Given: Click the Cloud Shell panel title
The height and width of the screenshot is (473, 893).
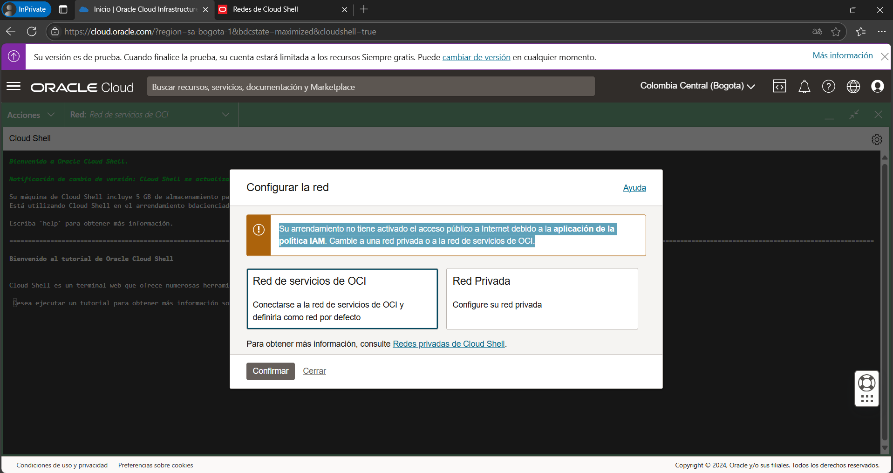Looking at the screenshot, I should click(x=30, y=138).
